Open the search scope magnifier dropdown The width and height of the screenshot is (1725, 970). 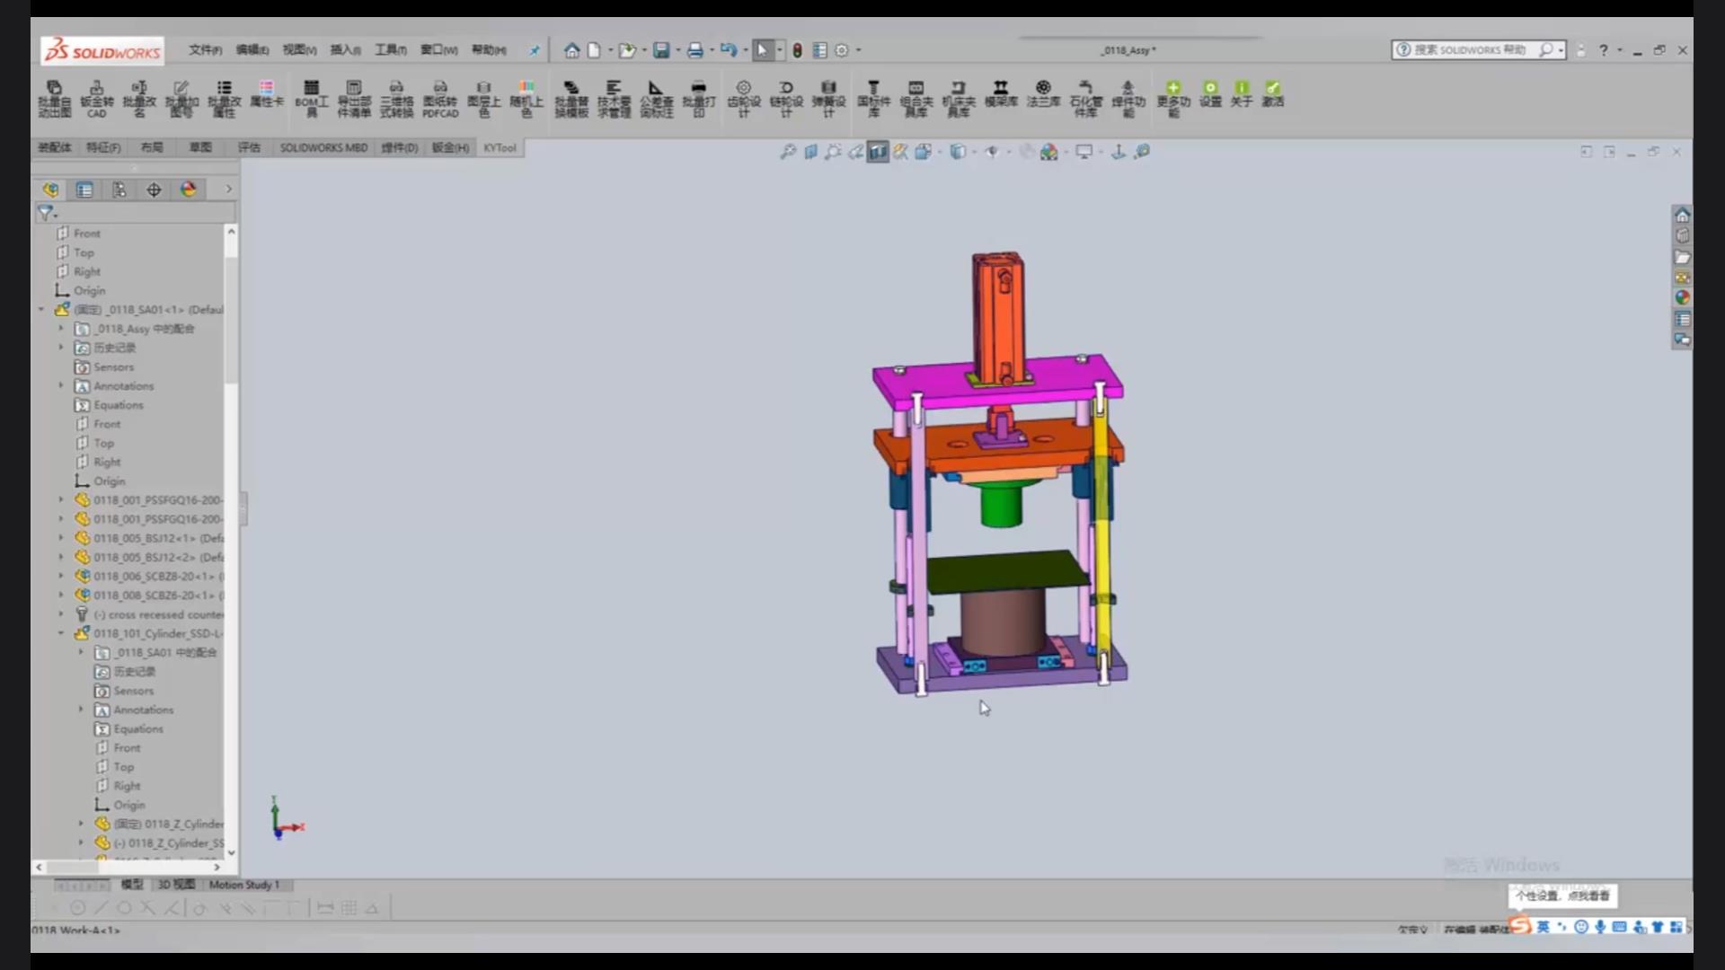pos(1561,50)
